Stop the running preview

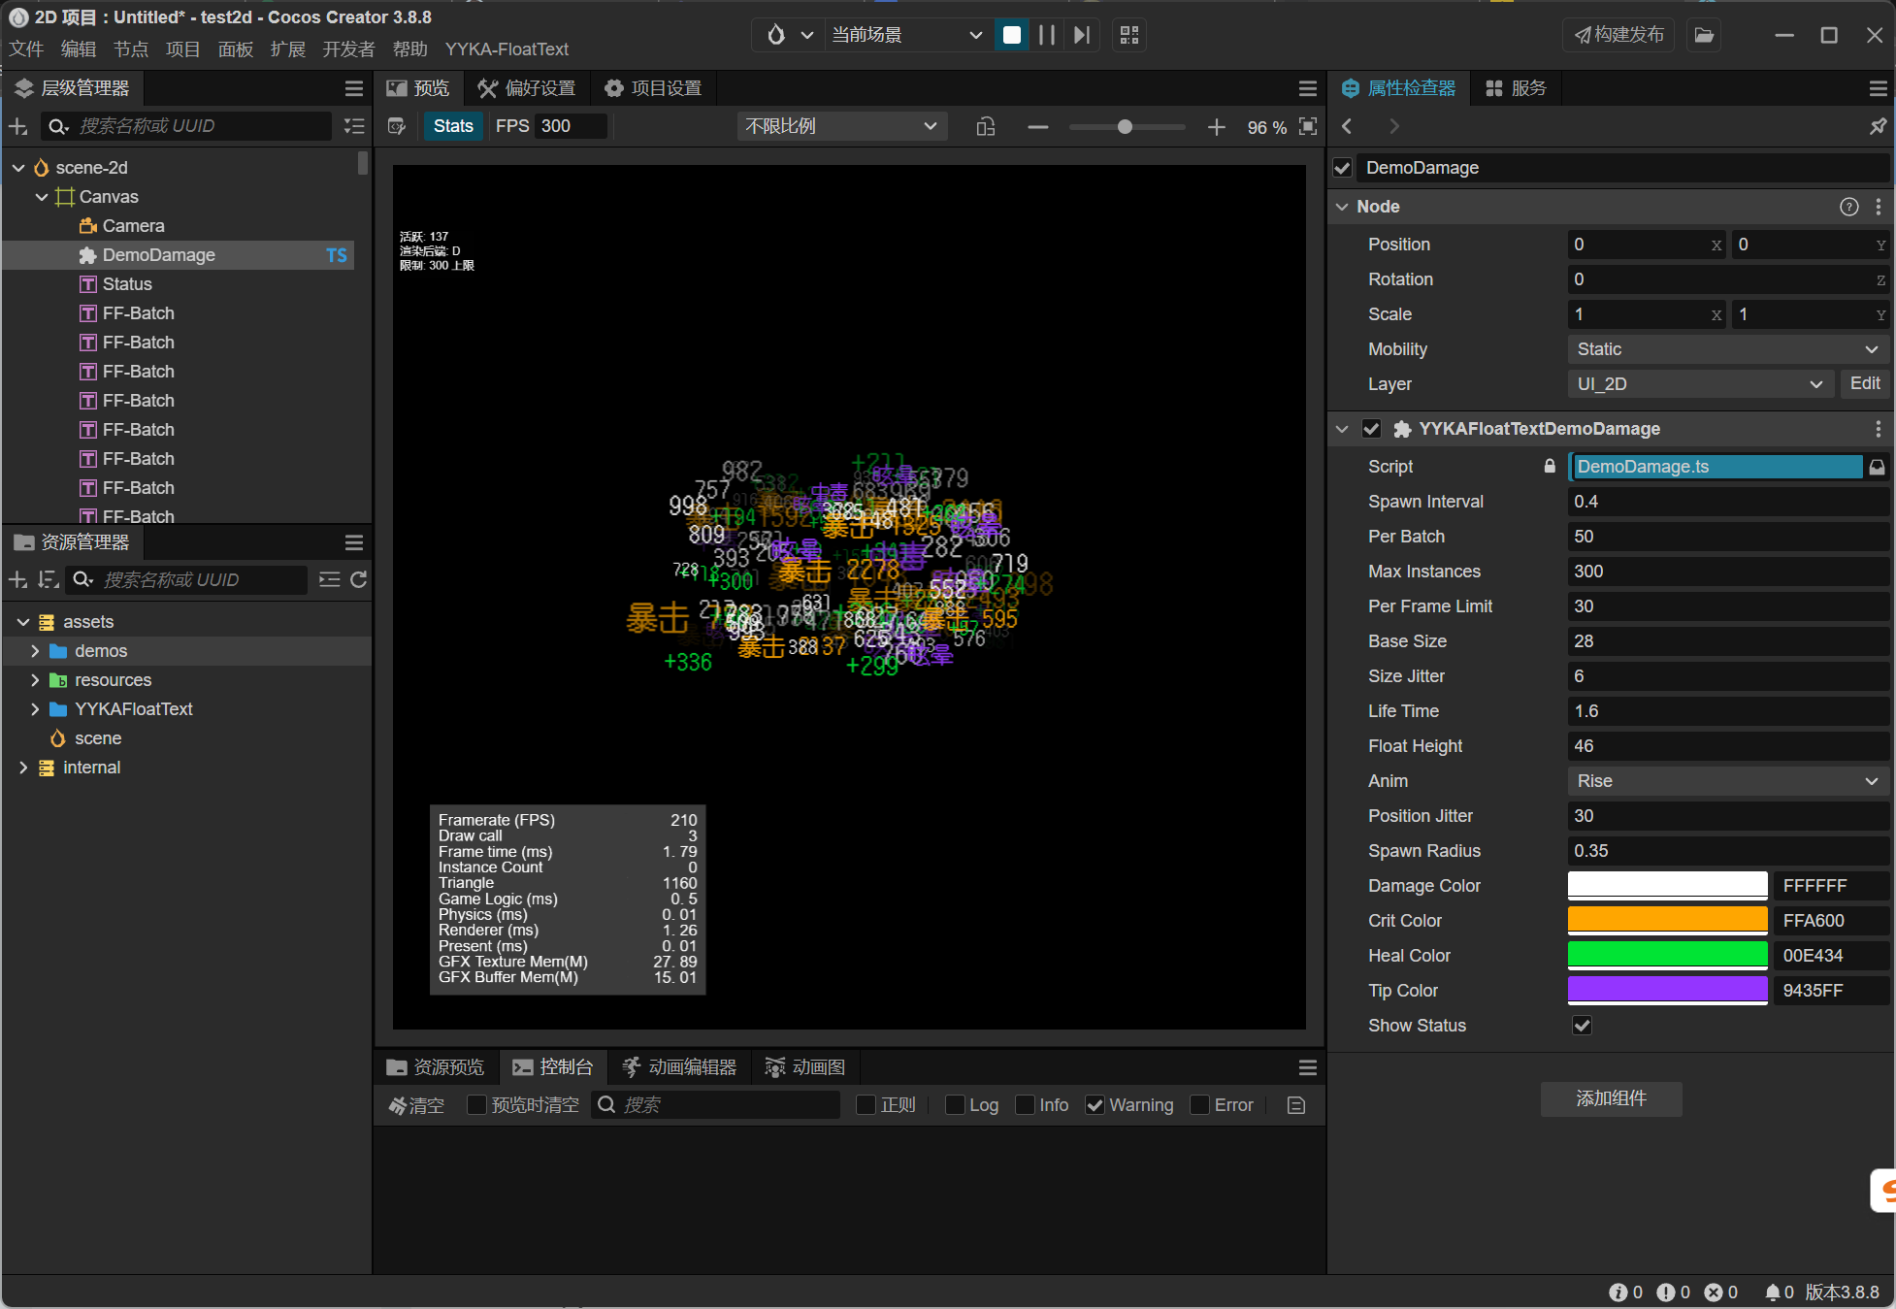pyautogui.click(x=1012, y=35)
